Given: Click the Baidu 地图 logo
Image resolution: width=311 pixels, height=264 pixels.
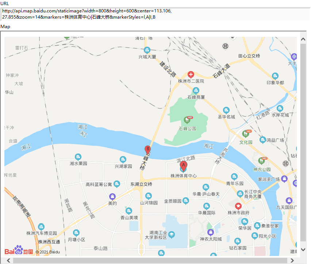Looking at the screenshot, I should click(19, 250).
